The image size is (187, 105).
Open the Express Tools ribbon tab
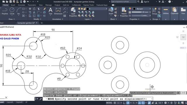89,5
